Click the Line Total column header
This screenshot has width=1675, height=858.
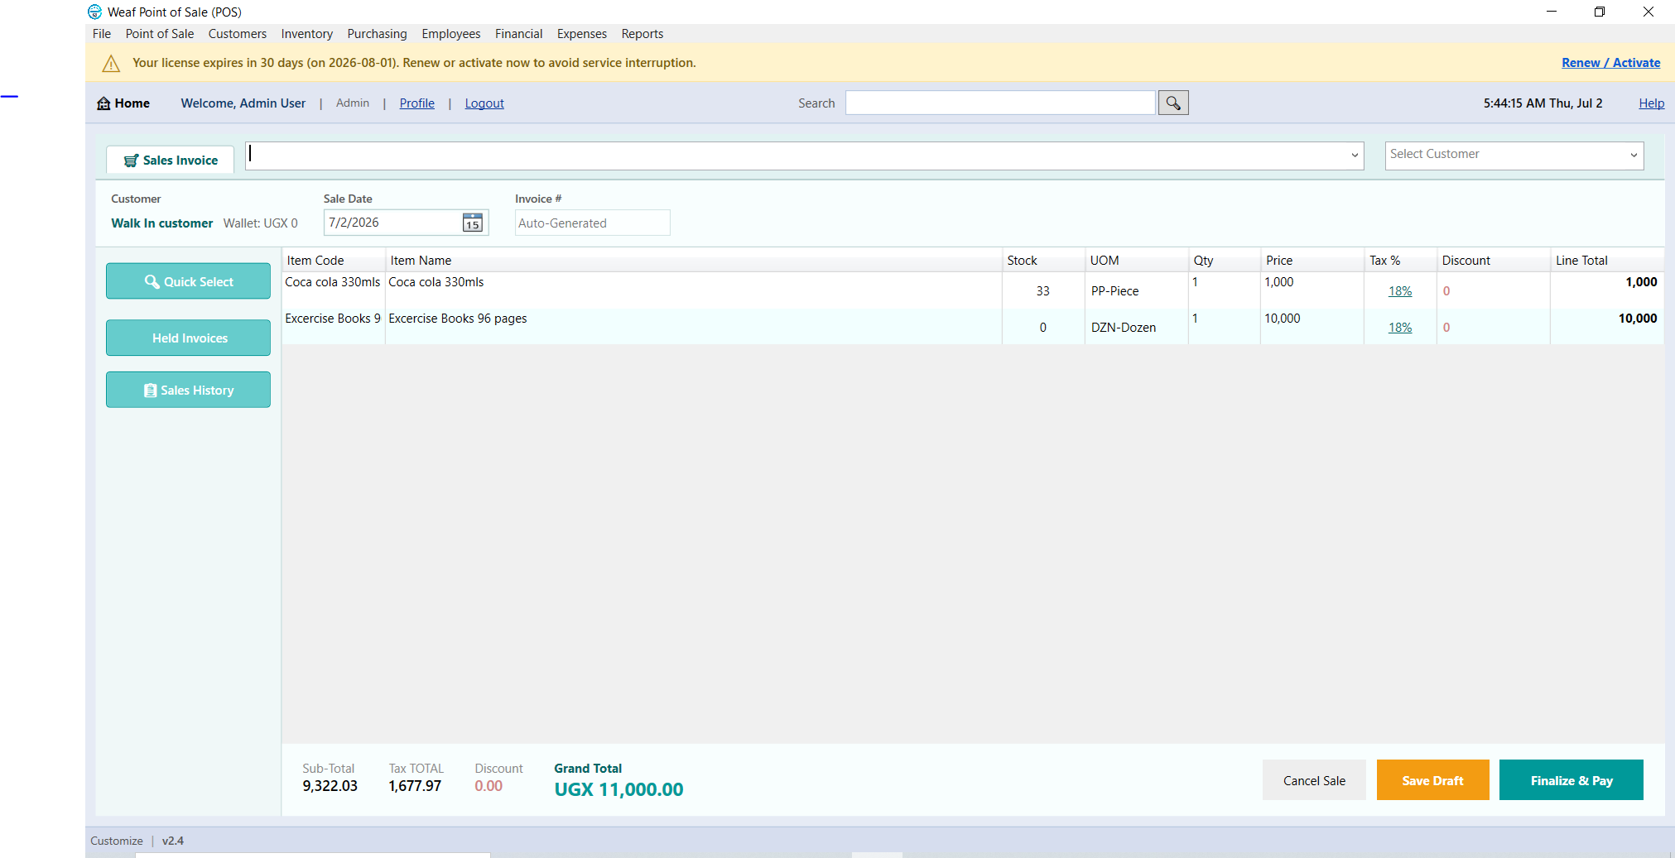click(1606, 260)
